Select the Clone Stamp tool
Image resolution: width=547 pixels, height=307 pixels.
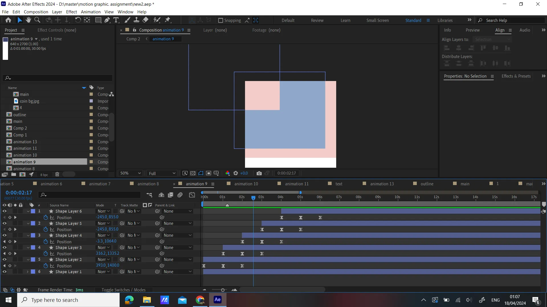coord(136,20)
